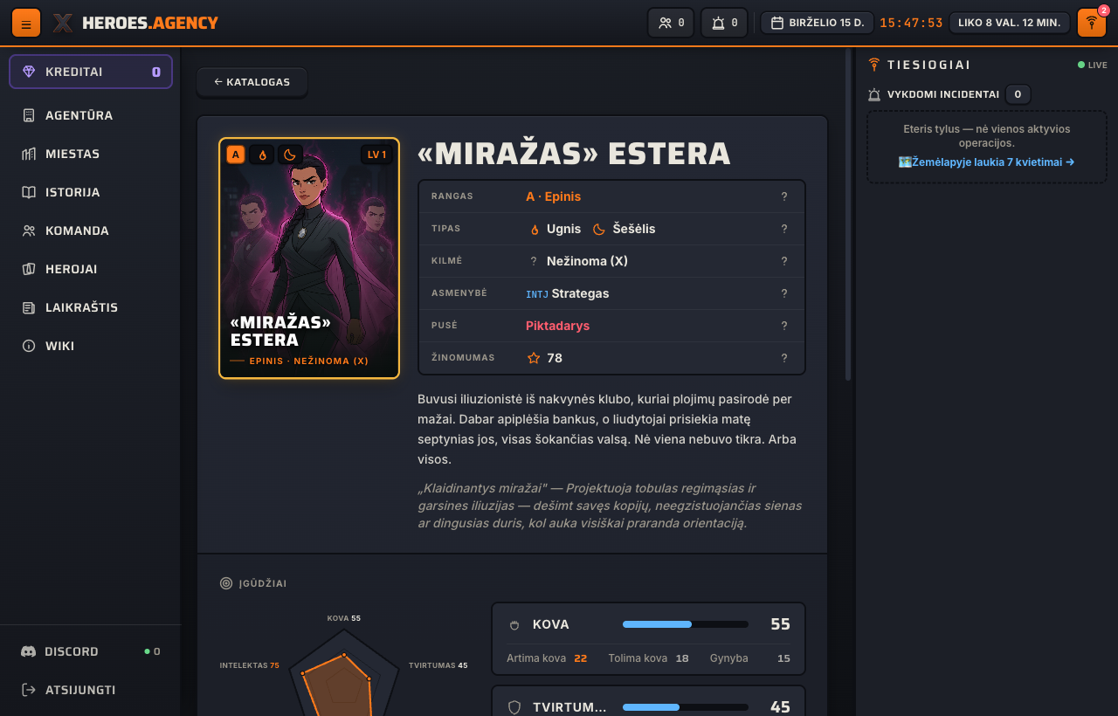Open the live broadcast notifications icon
Viewport: 1118px width, 716px height.
pos(1092,23)
